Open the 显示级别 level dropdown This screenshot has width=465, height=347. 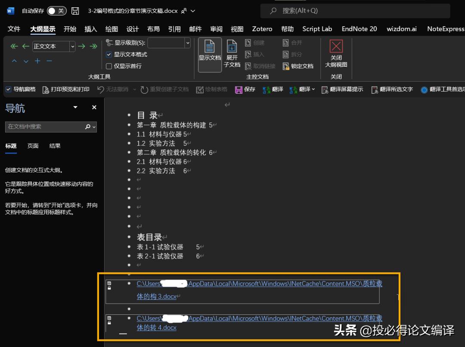click(187, 43)
